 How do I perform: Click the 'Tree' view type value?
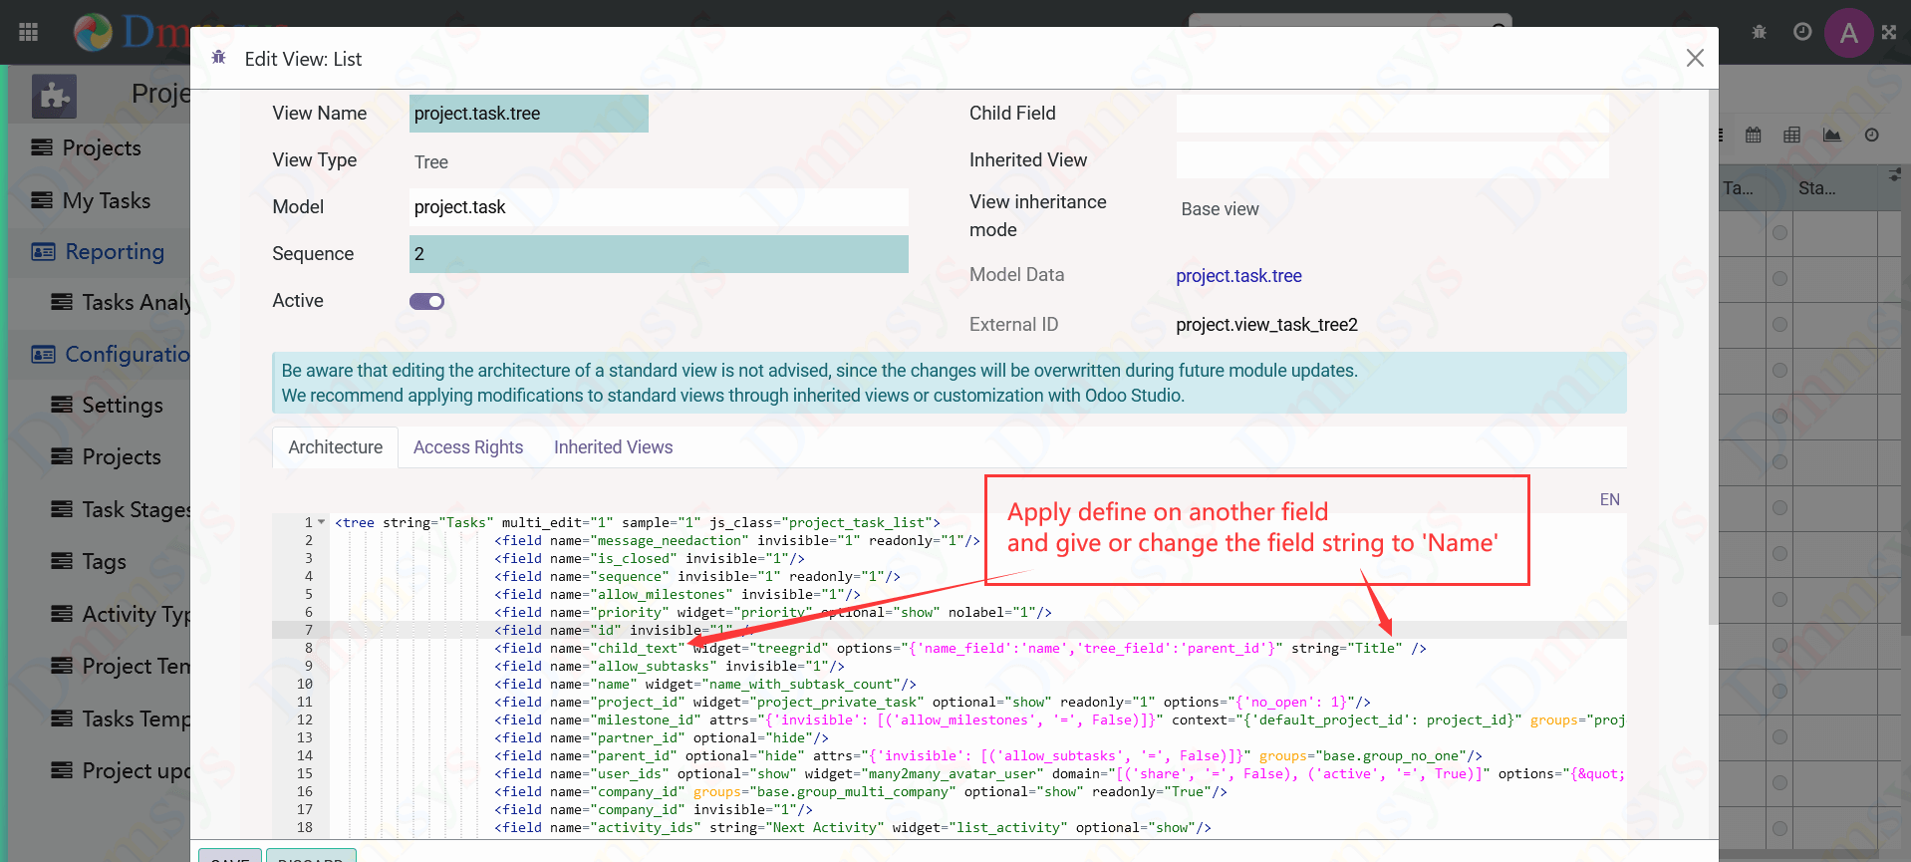click(x=431, y=162)
